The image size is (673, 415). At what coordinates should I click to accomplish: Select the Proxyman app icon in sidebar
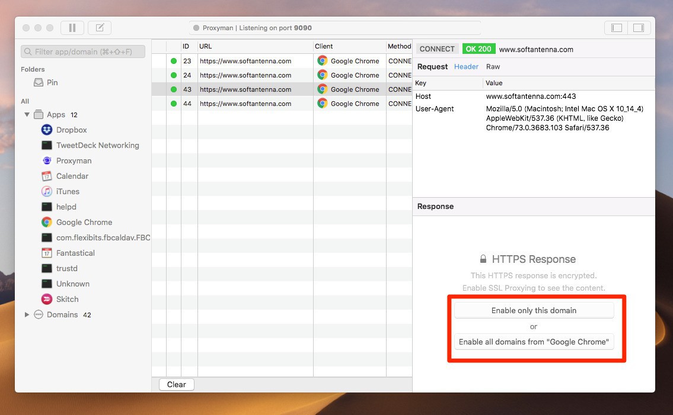click(x=47, y=160)
